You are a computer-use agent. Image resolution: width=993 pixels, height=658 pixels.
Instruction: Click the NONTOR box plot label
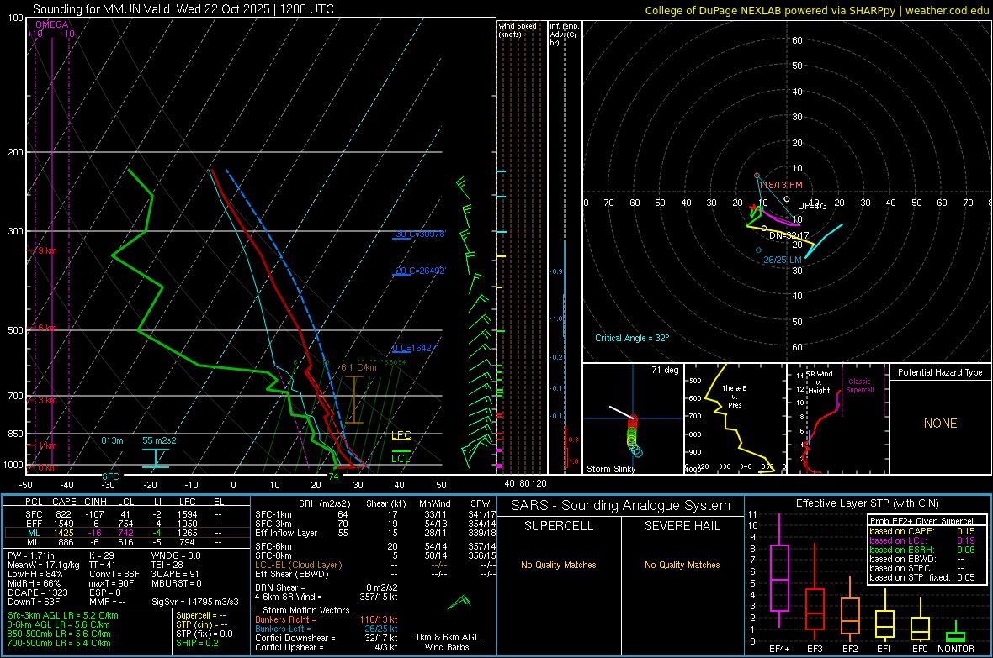point(956,649)
